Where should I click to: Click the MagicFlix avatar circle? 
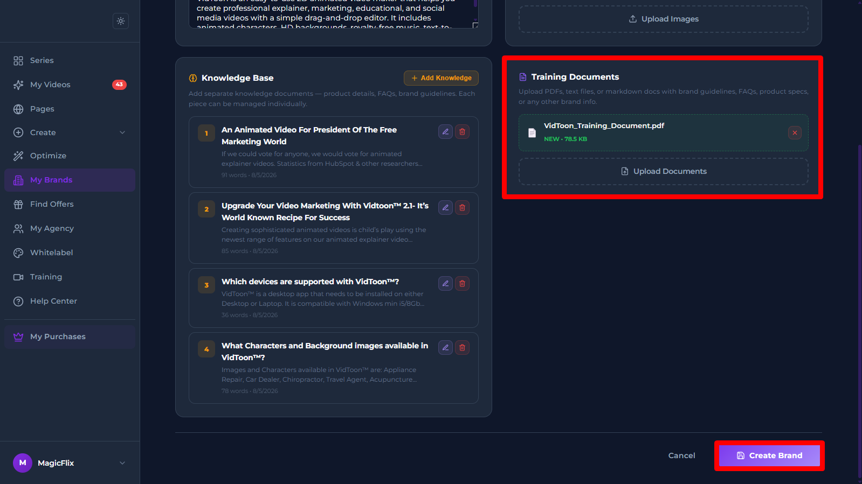[23, 463]
